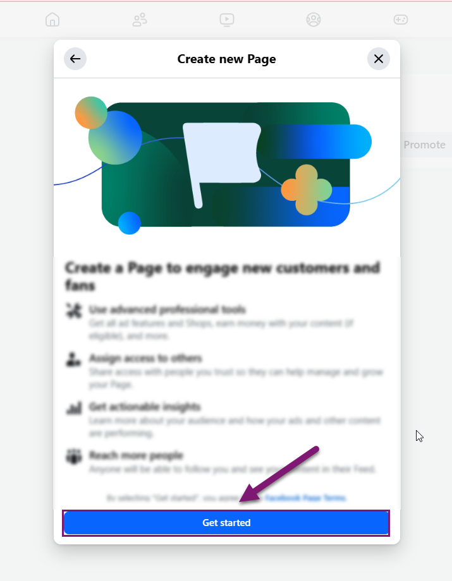Close the Create new Page dialog
Image resolution: width=452 pixels, height=581 pixels.
tap(378, 59)
